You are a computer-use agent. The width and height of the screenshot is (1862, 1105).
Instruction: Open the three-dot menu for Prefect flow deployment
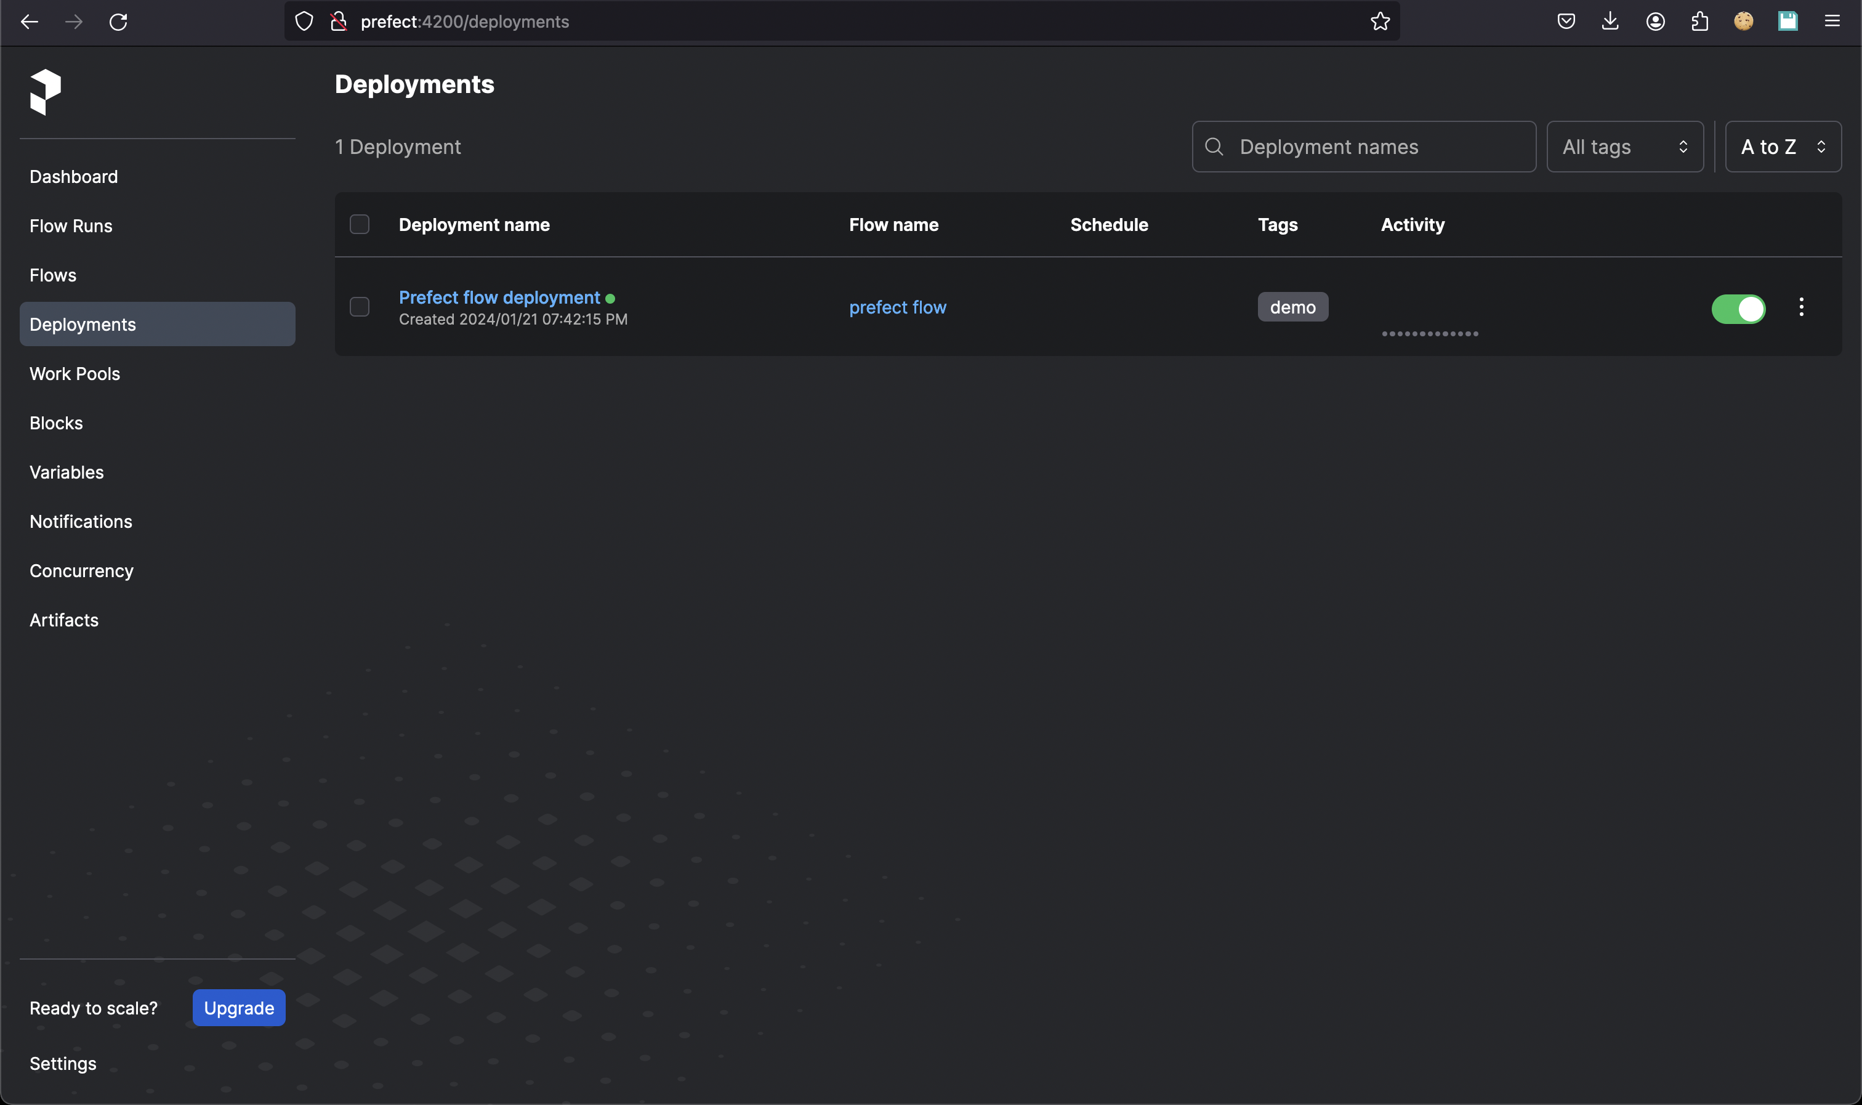click(x=1801, y=307)
